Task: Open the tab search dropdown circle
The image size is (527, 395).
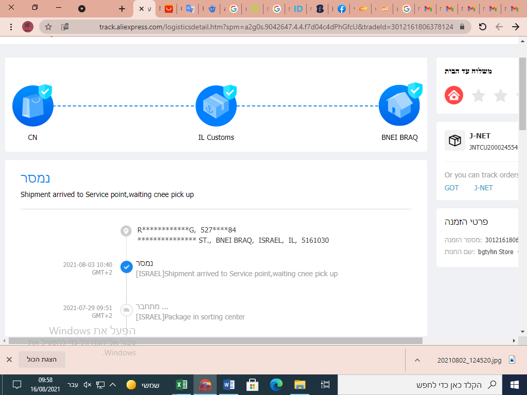Action: click(82, 9)
